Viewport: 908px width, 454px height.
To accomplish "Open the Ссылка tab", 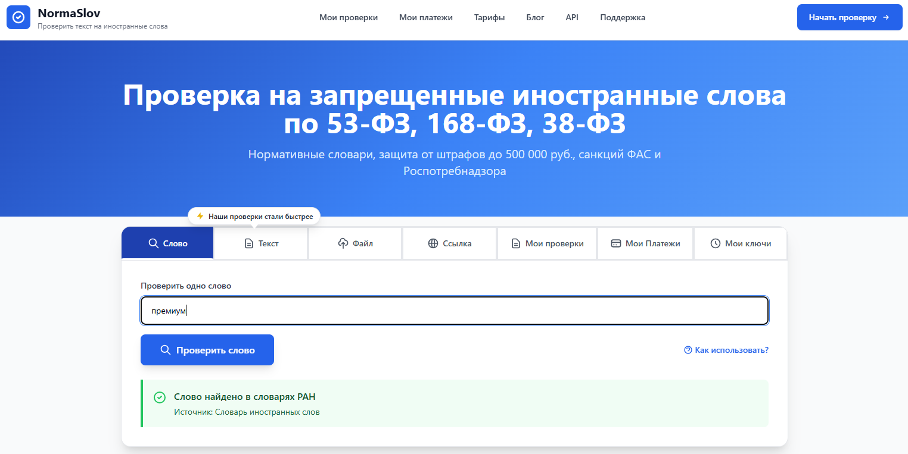I will (449, 243).
